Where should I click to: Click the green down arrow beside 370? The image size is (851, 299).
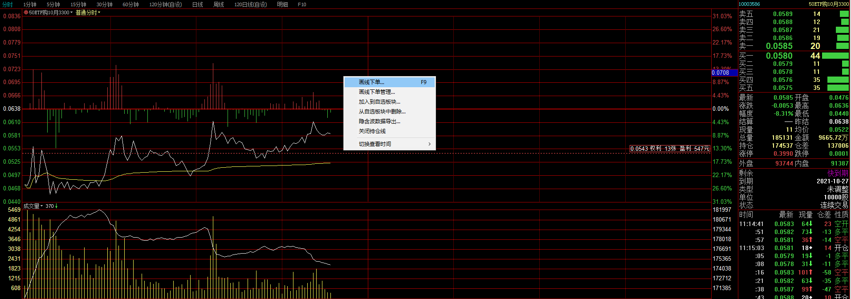click(57, 206)
